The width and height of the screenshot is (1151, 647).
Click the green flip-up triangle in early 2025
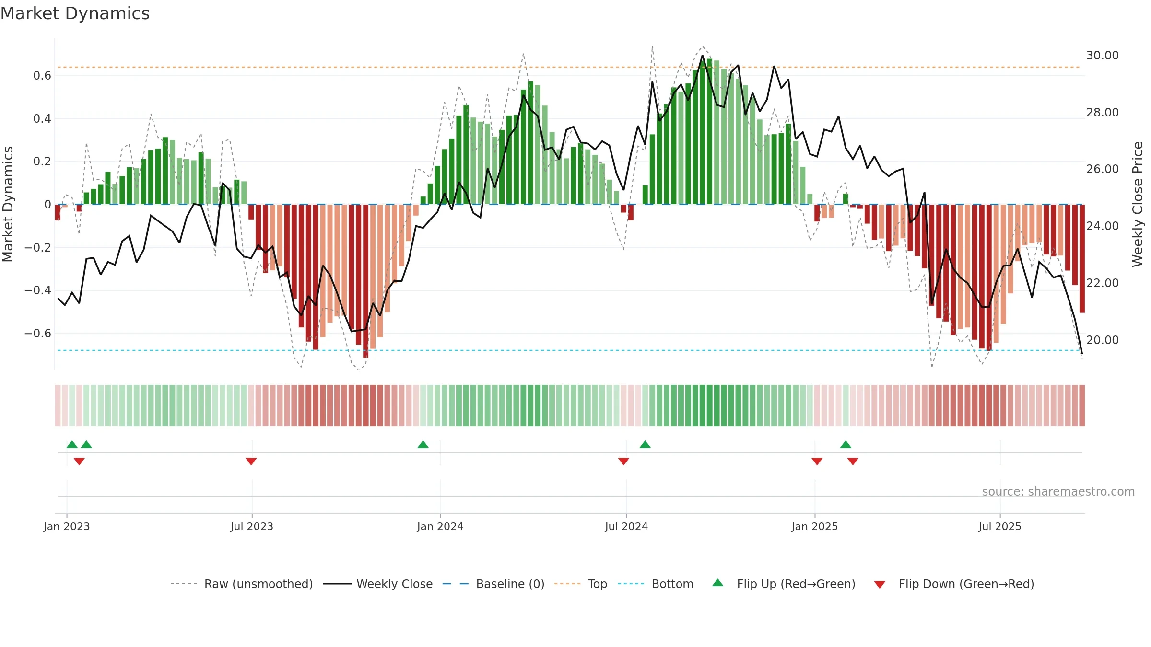[846, 444]
